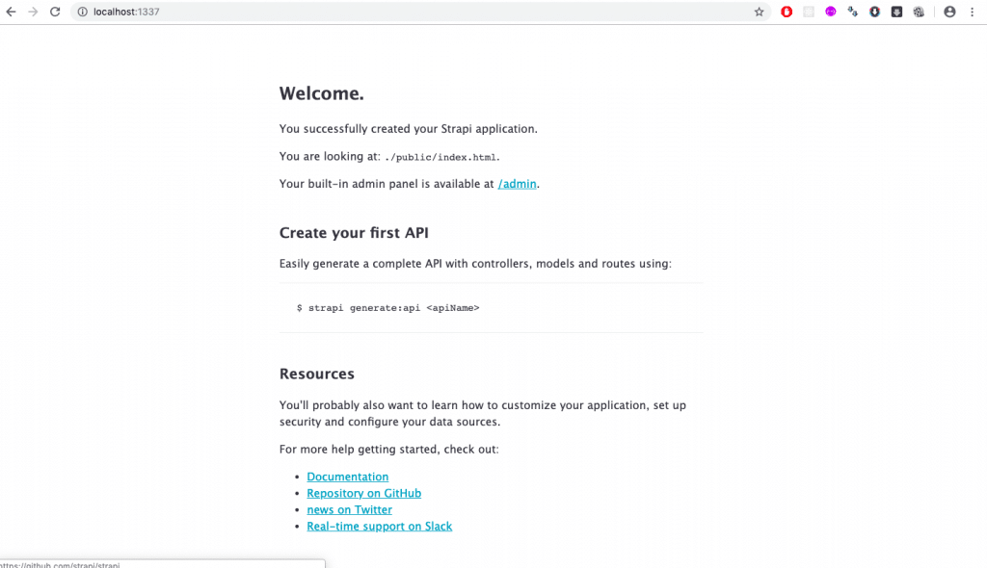Open the news on Twitter link

point(349,509)
